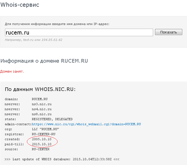Click the created date 2005.10.10
187x165 pixels.
(41, 139)
